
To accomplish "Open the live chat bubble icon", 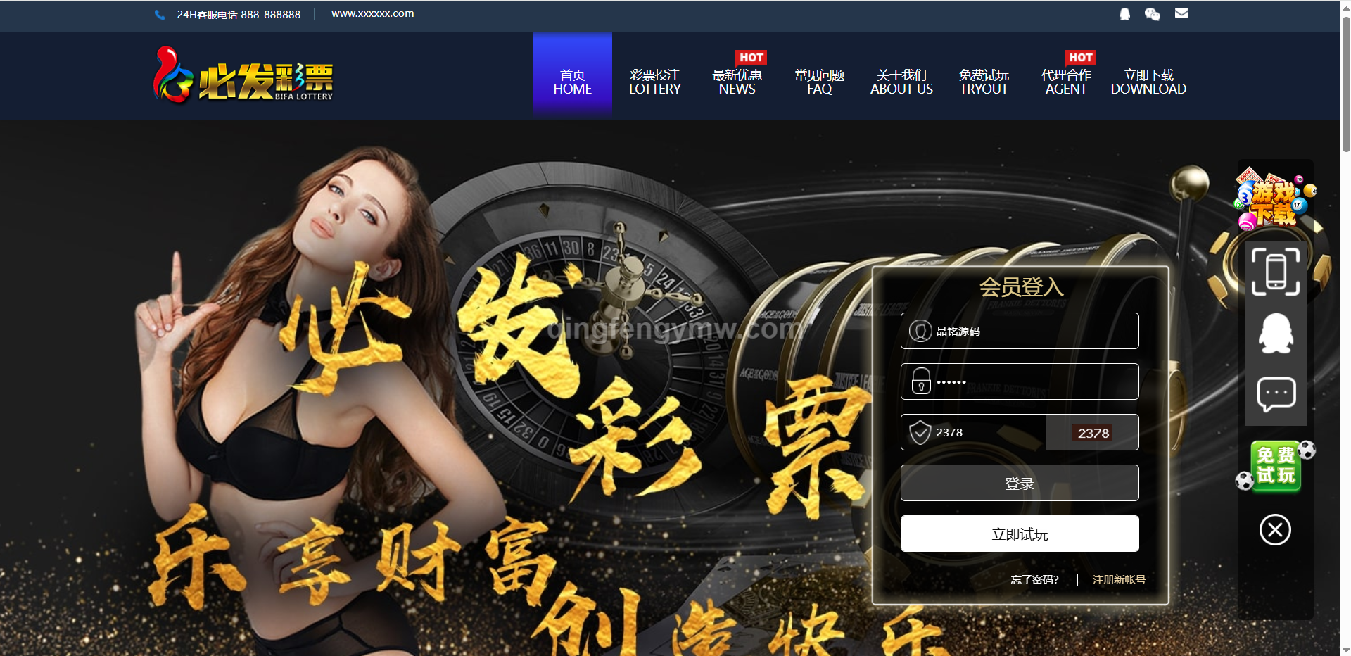I will (1275, 394).
